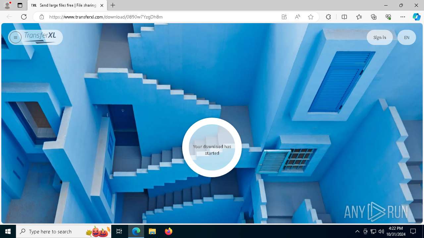424x238 pixels.
Task: Open the notification center
Action: tap(413, 231)
